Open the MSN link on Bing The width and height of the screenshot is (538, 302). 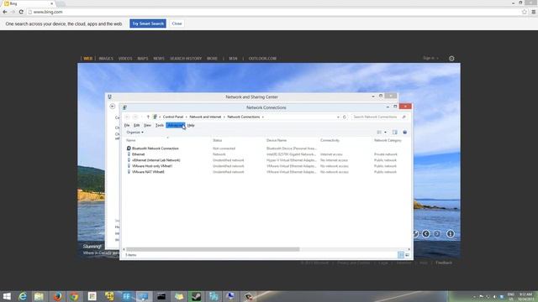click(x=233, y=59)
